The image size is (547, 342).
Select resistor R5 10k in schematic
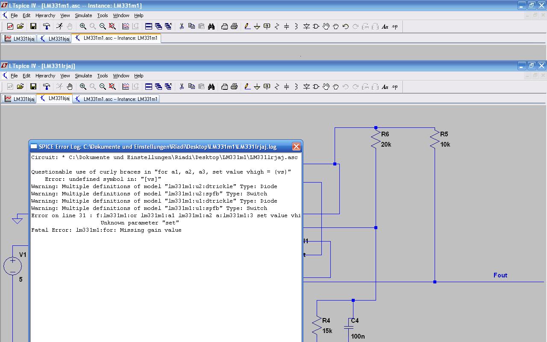pyautogui.click(x=435, y=139)
